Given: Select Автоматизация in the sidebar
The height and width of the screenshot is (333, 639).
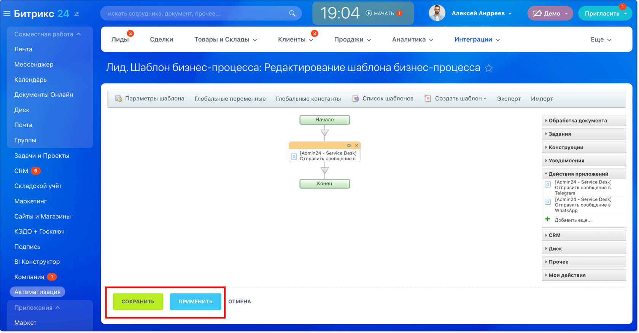Looking at the screenshot, I should point(37,292).
